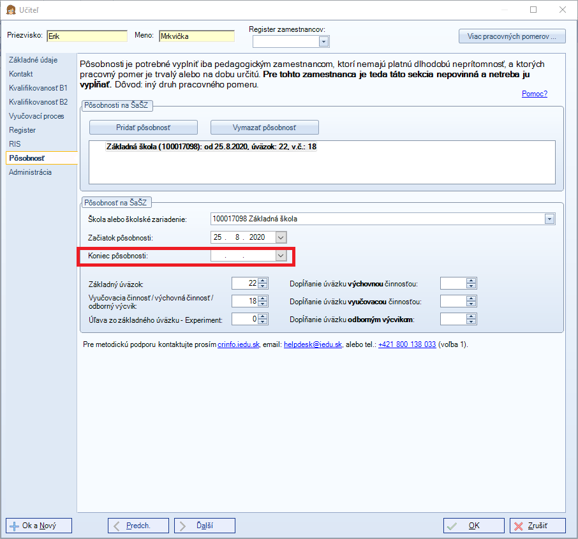Open the crinfo.iedu.sk link
The image size is (578, 539).
(x=239, y=344)
